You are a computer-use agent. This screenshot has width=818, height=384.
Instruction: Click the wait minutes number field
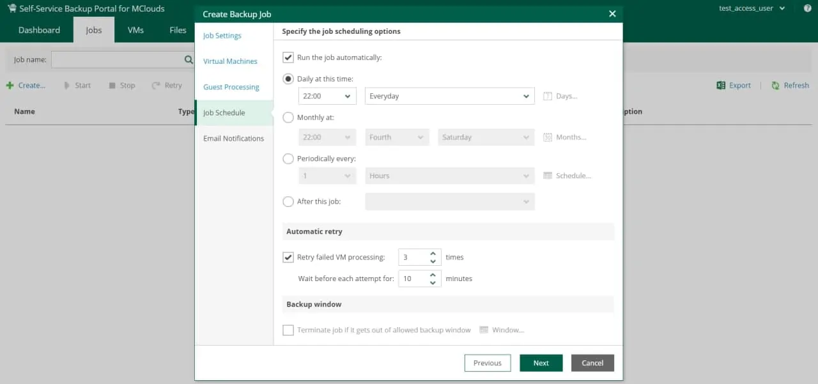pos(413,279)
